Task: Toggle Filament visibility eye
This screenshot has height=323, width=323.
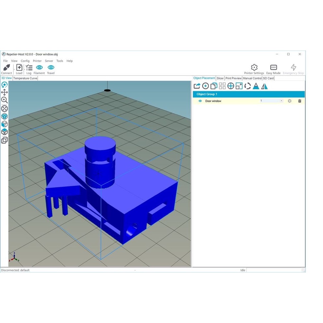Action: tap(39, 68)
